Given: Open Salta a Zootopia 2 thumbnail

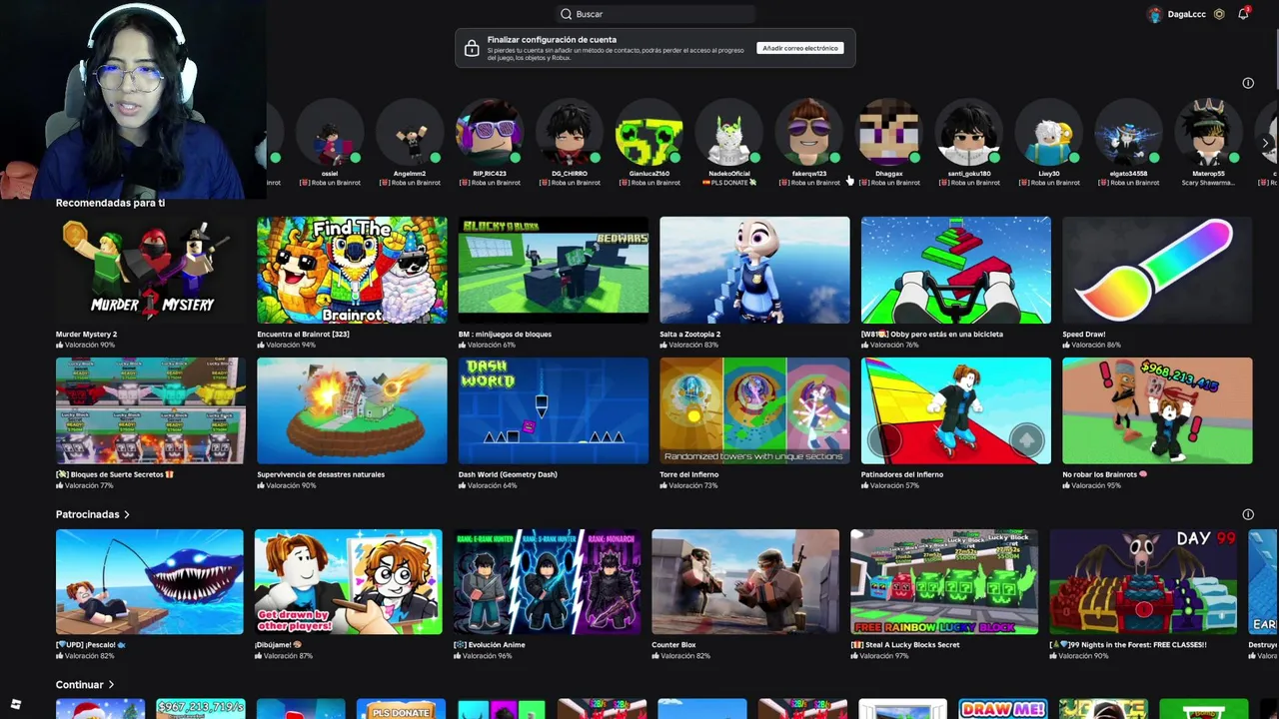Looking at the screenshot, I should (754, 270).
